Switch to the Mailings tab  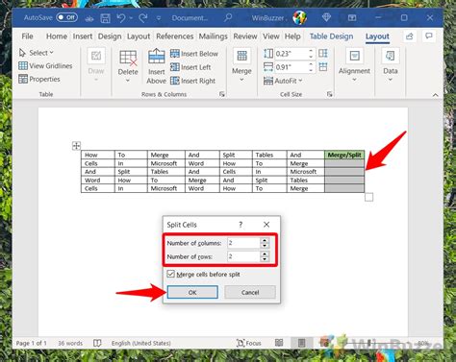[x=213, y=36]
